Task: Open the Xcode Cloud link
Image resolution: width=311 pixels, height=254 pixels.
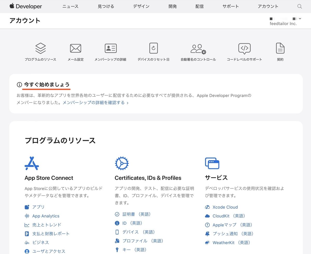Action: (x=225, y=207)
